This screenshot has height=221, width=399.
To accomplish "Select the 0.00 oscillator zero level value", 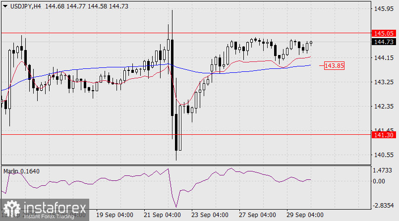I will tap(379, 181).
